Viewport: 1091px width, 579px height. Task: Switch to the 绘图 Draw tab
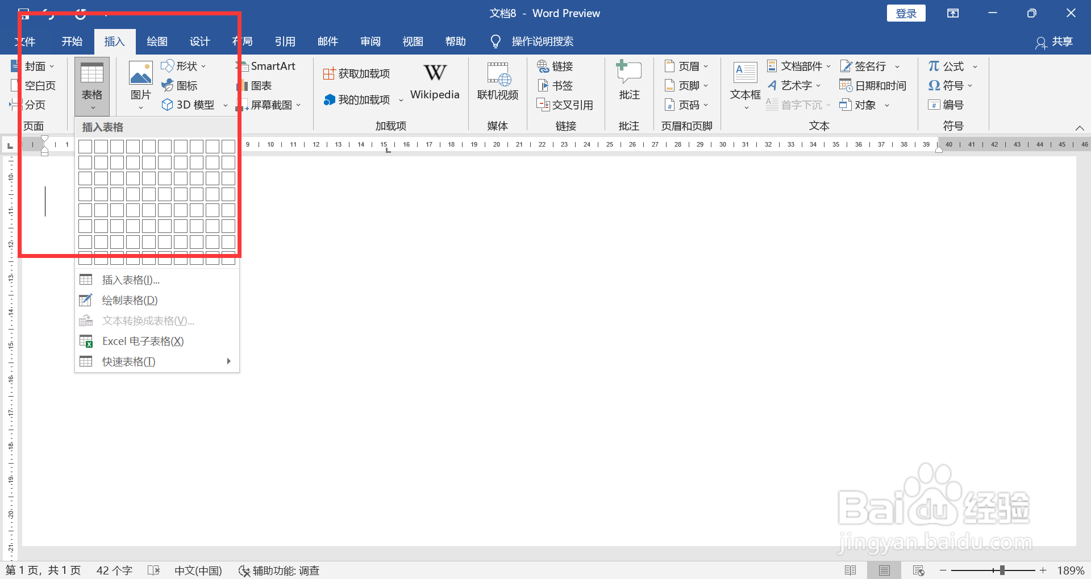[x=157, y=41]
